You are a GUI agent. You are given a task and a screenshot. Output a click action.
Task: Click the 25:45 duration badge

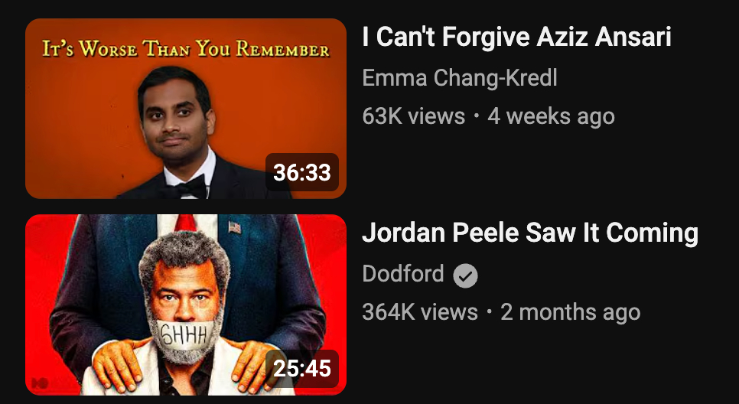(x=302, y=369)
